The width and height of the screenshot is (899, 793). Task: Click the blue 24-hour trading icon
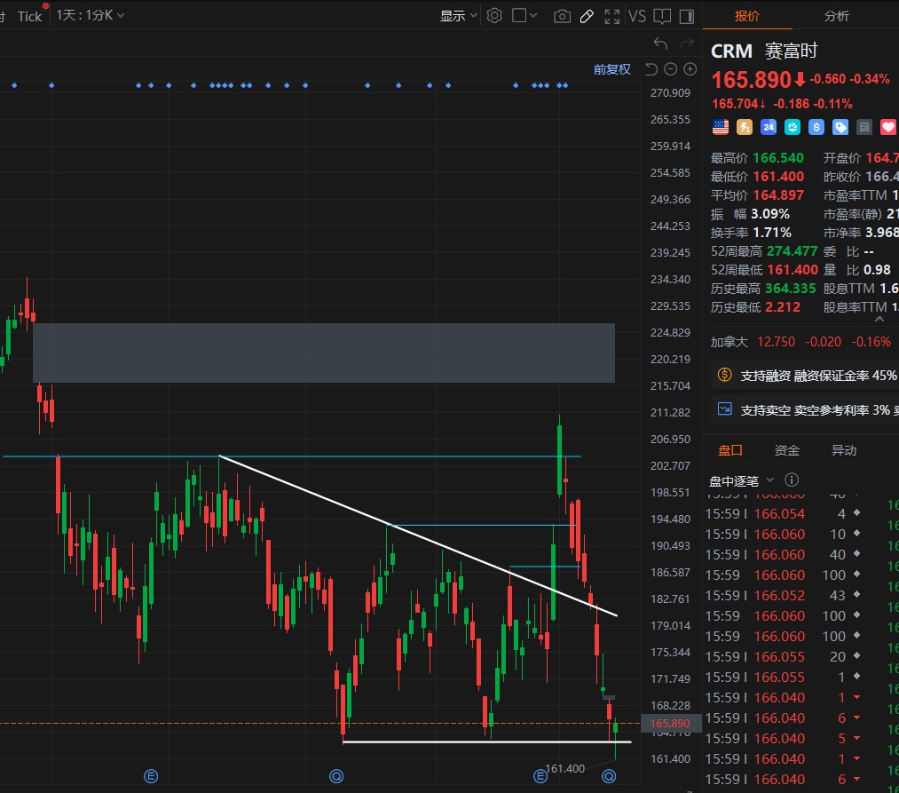click(769, 127)
